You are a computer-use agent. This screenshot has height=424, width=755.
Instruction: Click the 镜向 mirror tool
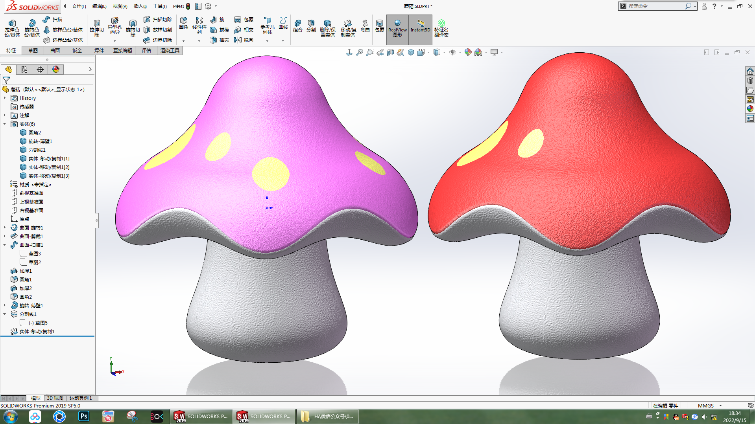(x=244, y=40)
